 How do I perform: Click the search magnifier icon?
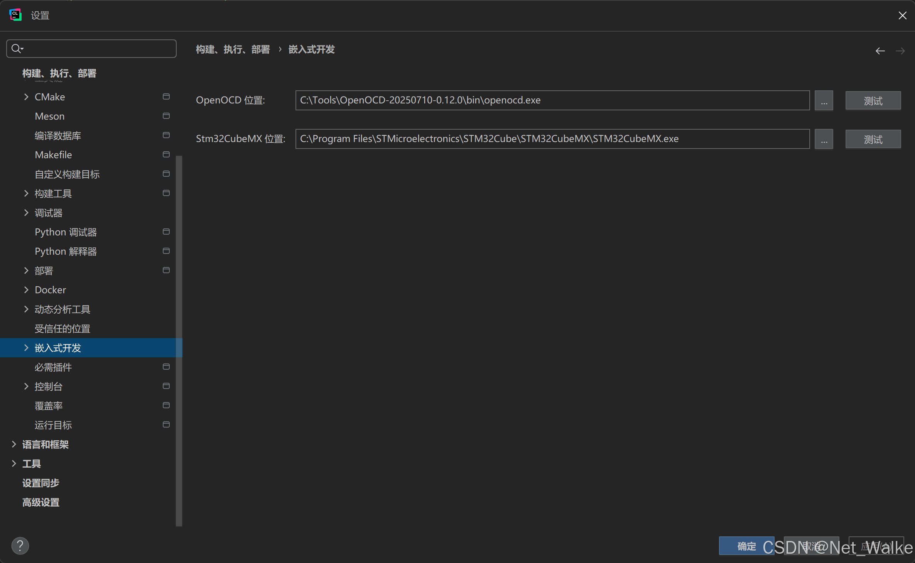[17, 49]
